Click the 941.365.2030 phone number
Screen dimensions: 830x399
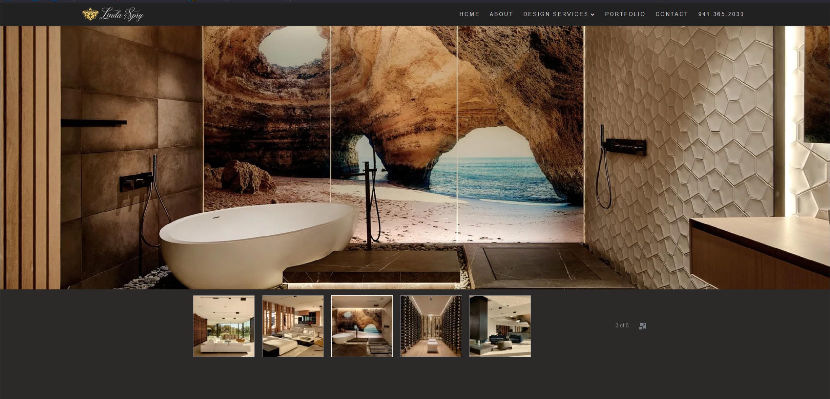tap(721, 14)
